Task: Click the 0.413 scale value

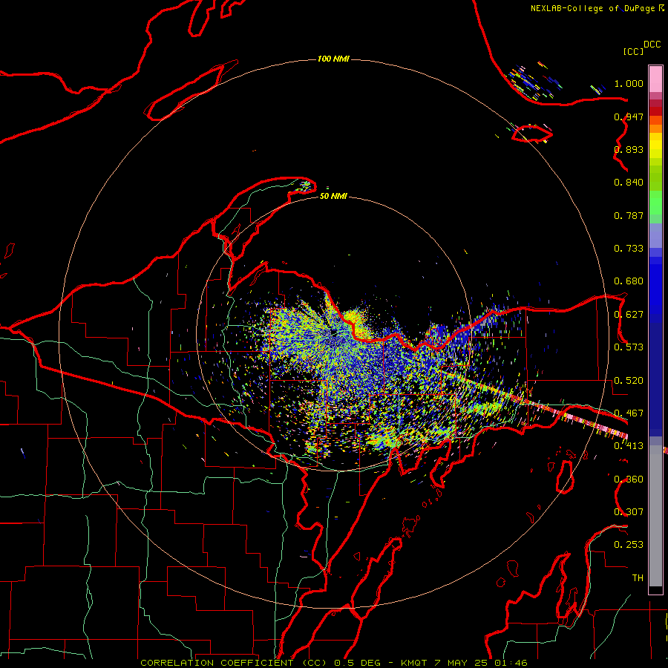Action: (629, 446)
